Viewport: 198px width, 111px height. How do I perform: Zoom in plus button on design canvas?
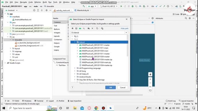150,79
